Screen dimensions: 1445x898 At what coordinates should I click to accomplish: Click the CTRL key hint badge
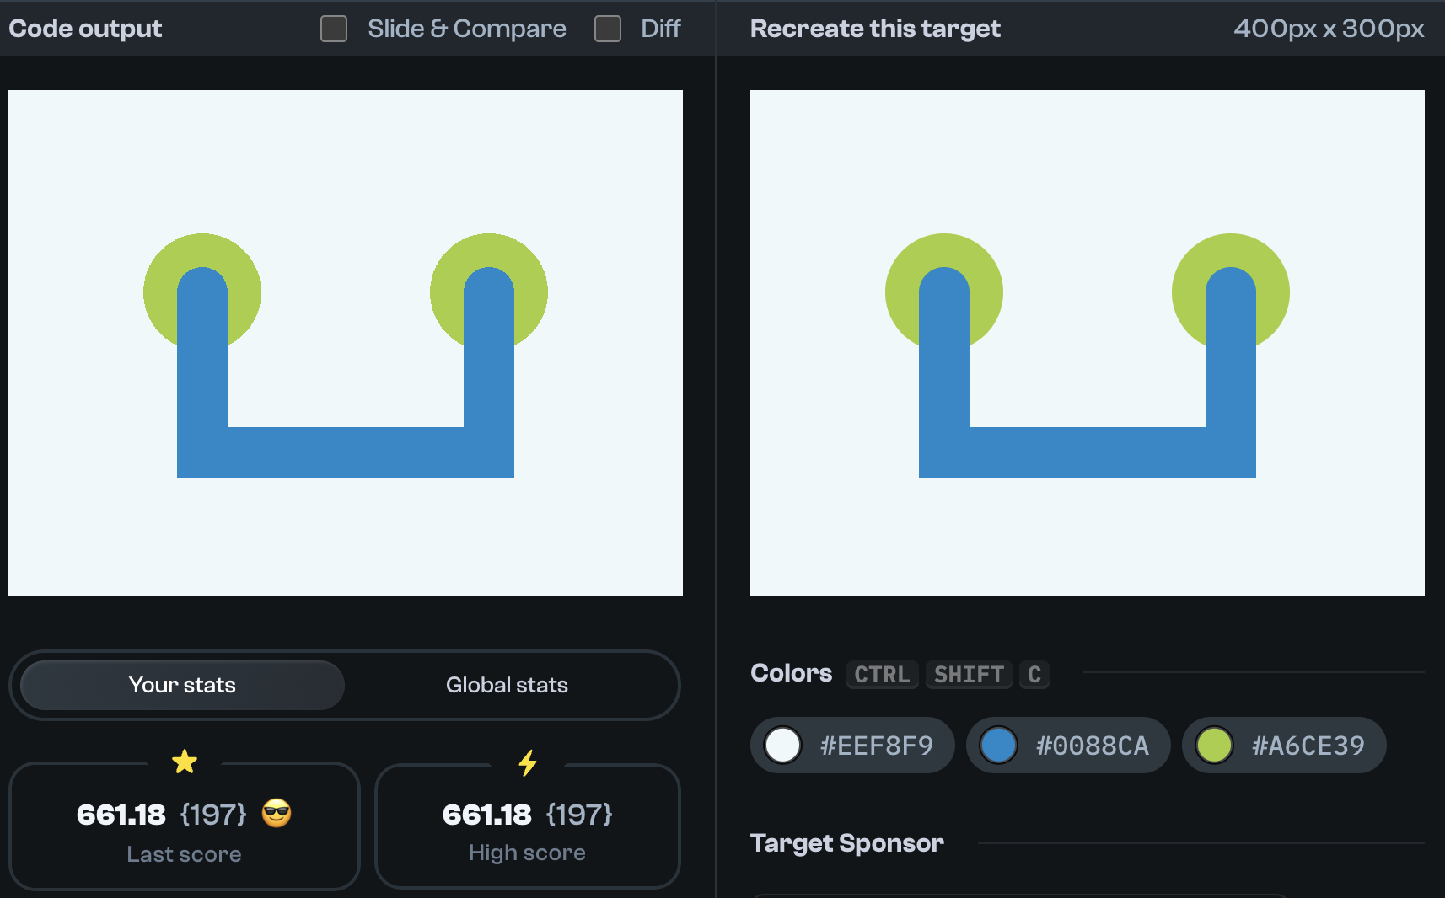point(882,675)
